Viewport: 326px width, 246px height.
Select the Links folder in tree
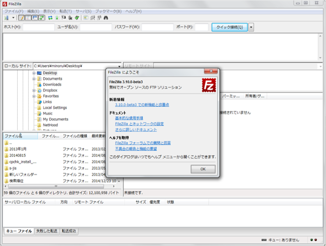click(47, 102)
